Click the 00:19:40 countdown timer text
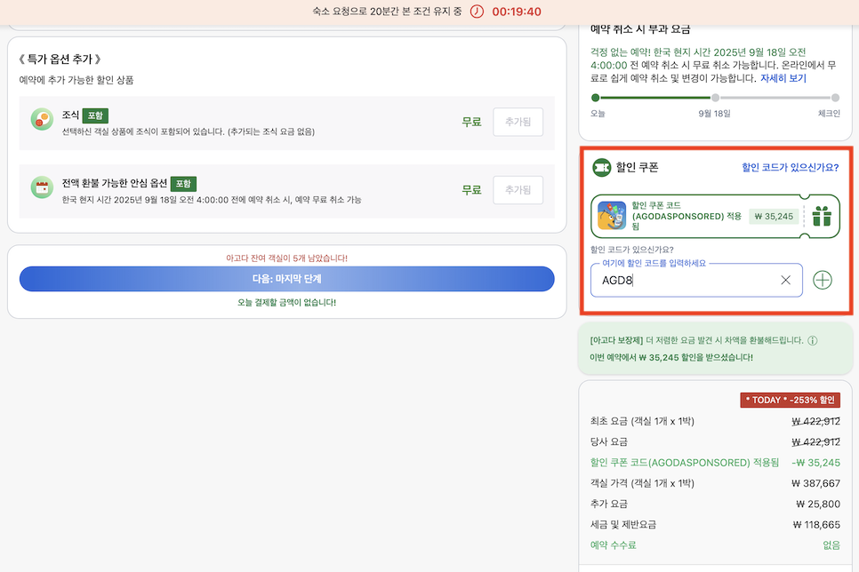The width and height of the screenshot is (859, 572). (517, 12)
